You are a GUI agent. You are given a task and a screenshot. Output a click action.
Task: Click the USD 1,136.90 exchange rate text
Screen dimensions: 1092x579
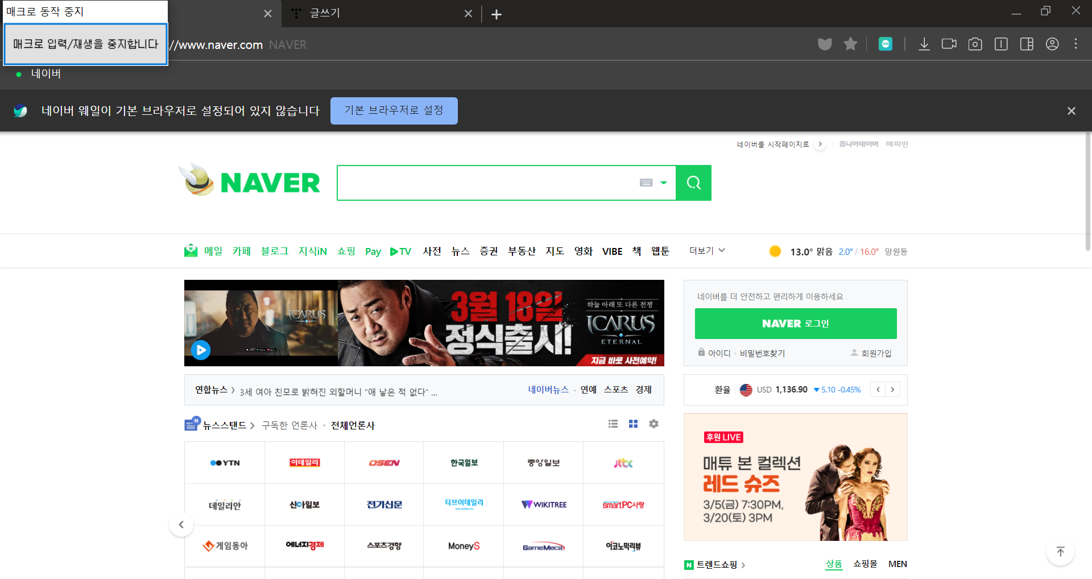click(782, 390)
